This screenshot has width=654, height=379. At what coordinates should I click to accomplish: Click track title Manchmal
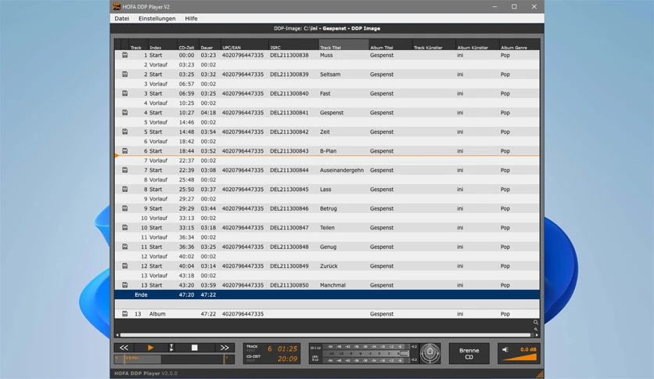click(x=332, y=285)
